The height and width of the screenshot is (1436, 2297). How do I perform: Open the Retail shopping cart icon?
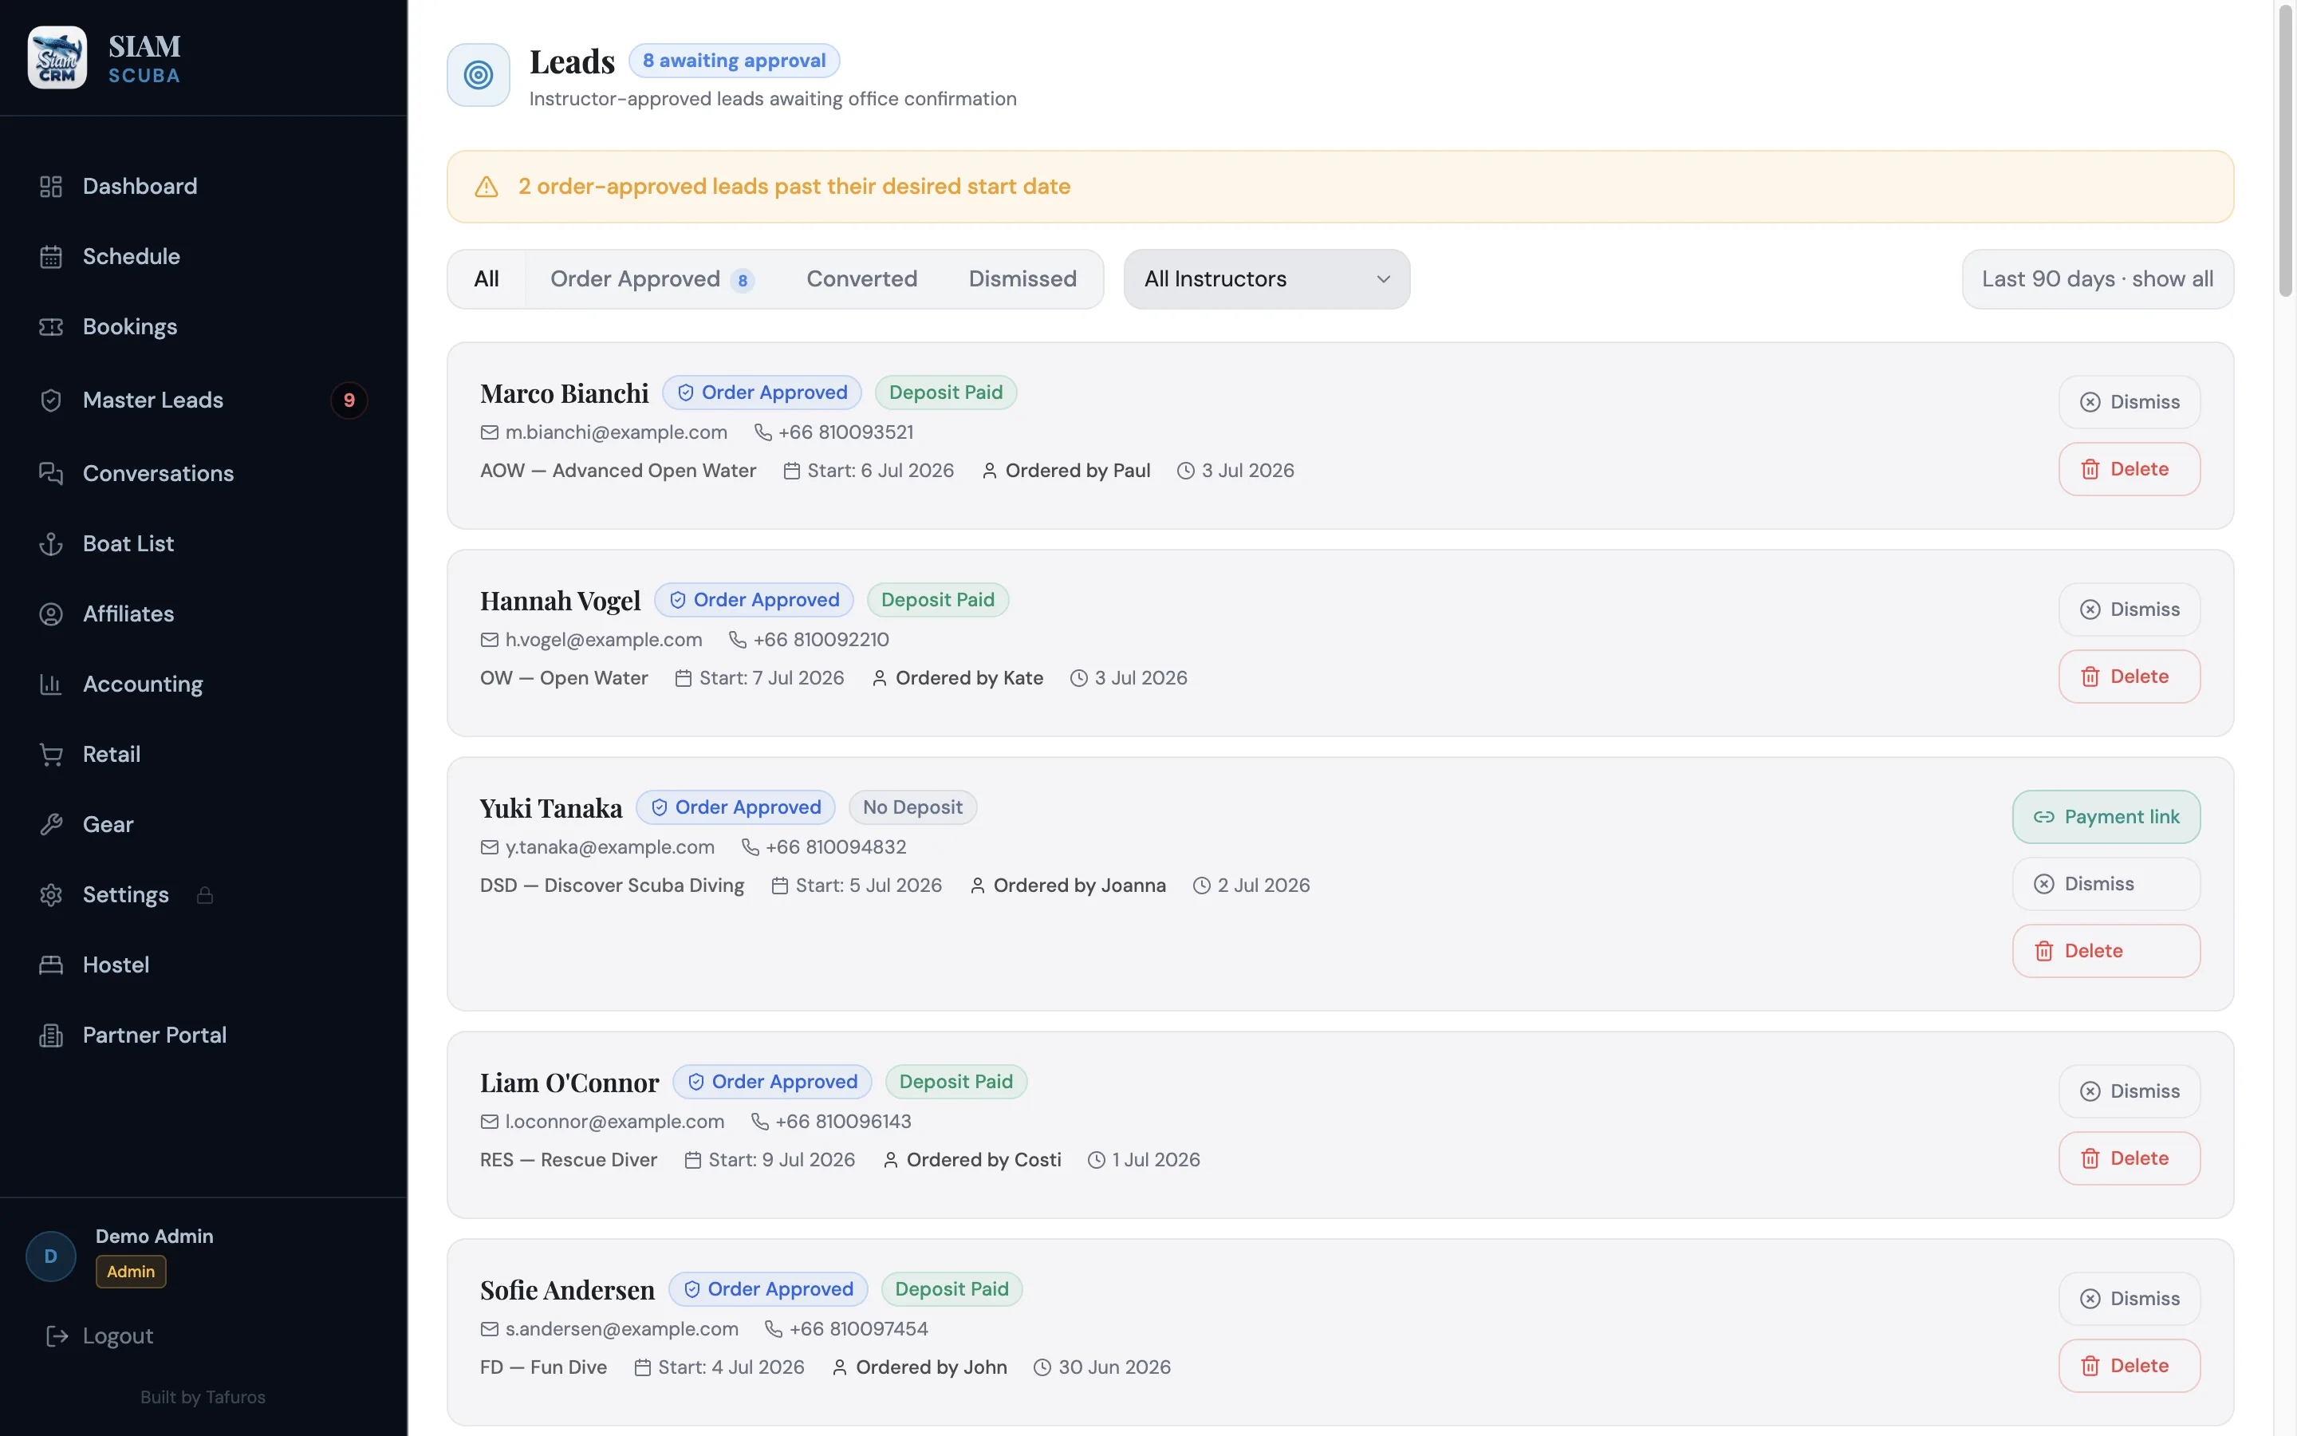click(x=50, y=754)
